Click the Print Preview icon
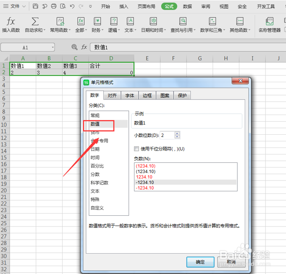The height and width of the screenshot is (274, 286). pyautogui.click(x=63, y=6)
